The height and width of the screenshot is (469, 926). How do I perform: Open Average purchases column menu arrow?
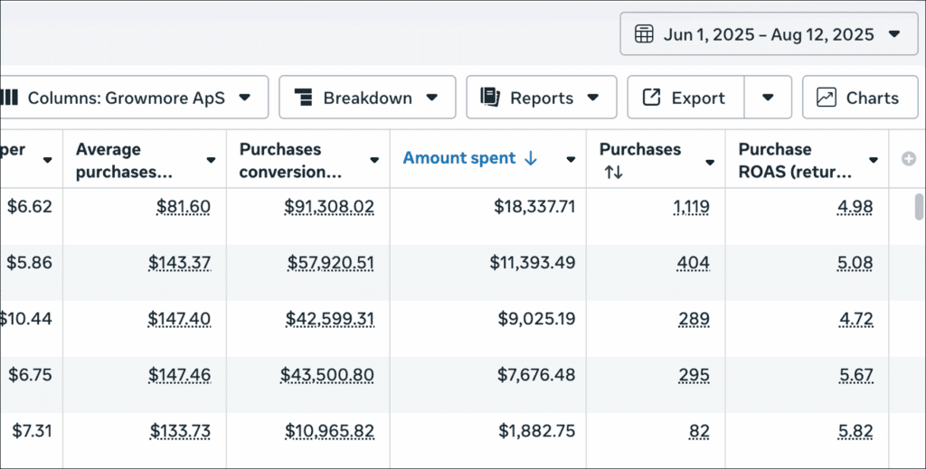pos(211,160)
